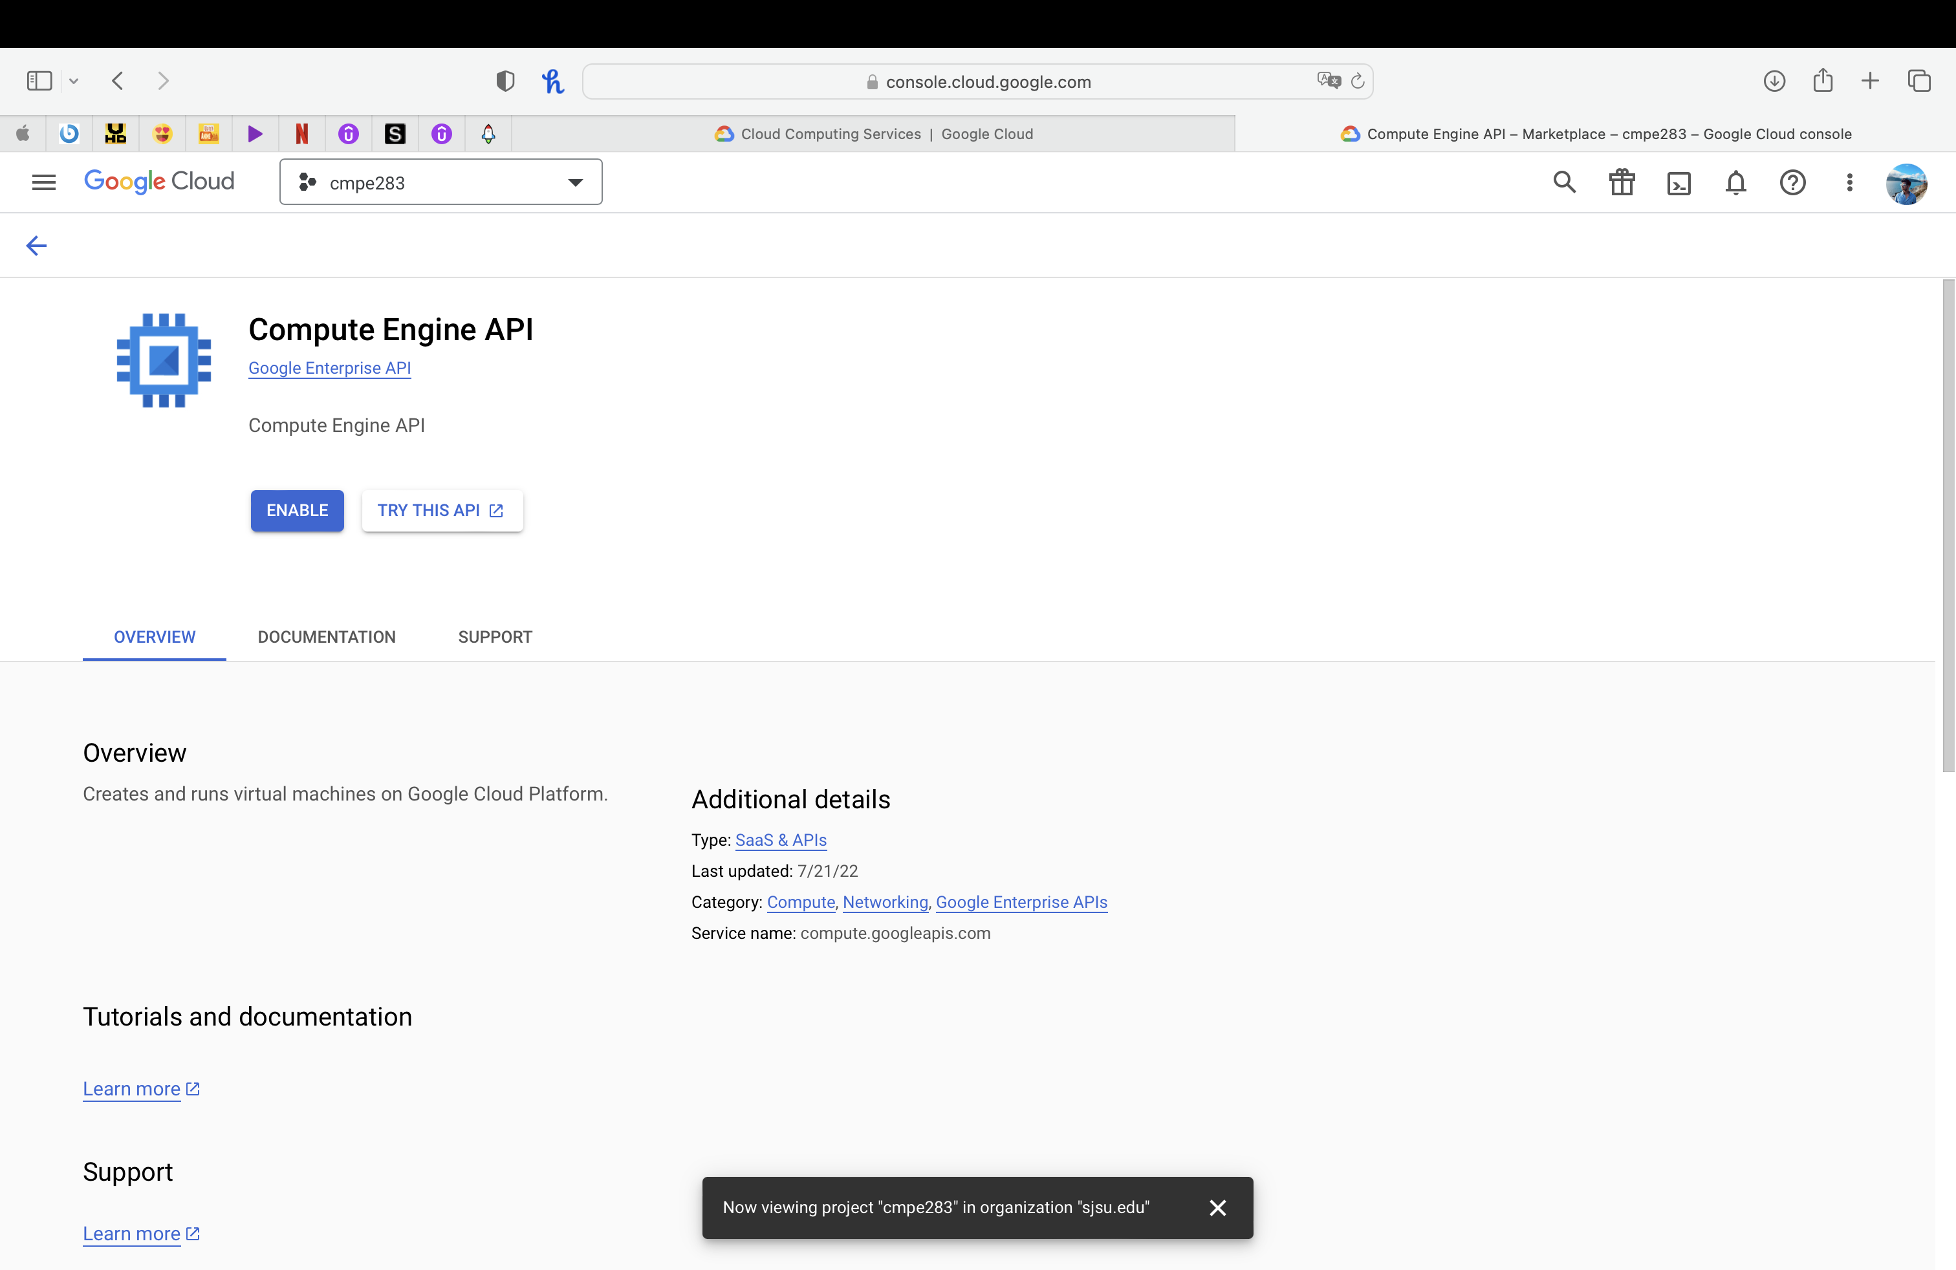Viewport: 1956px width, 1270px height.
Task: Open the notifications bell
Action: click(x=1735, y=182)
